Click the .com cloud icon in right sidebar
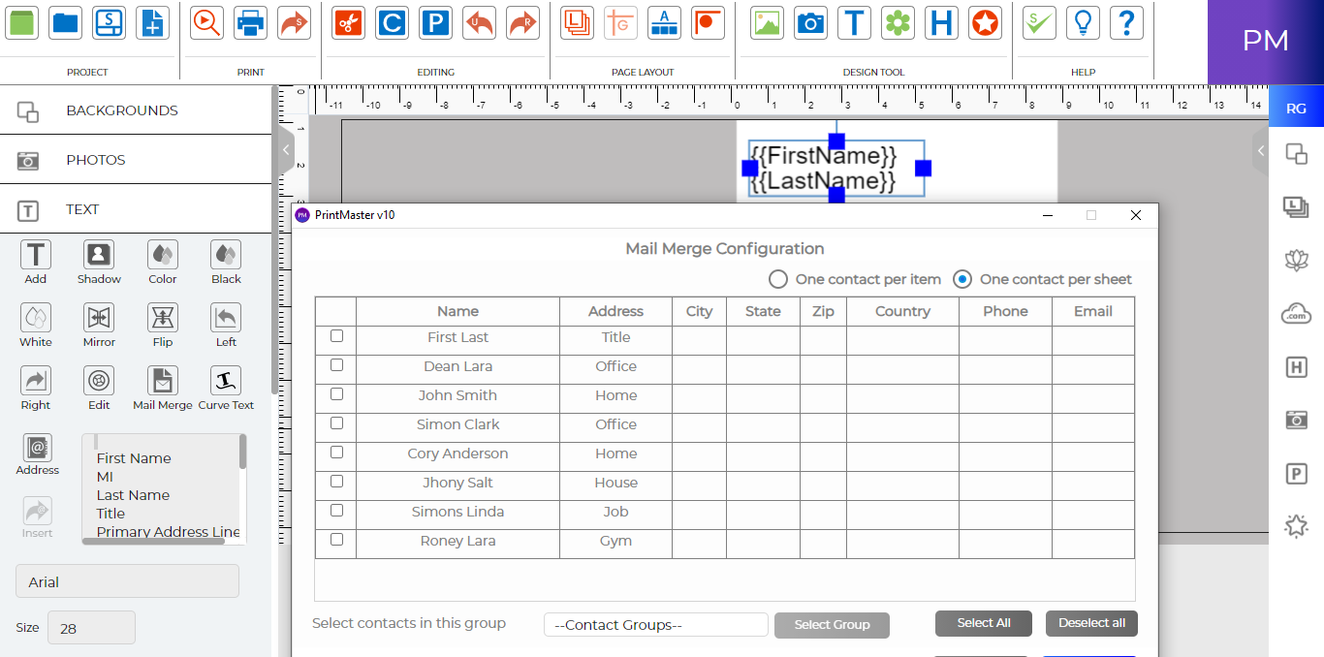The height and width of the screenshot is (657, 1324). point(1296,313)
